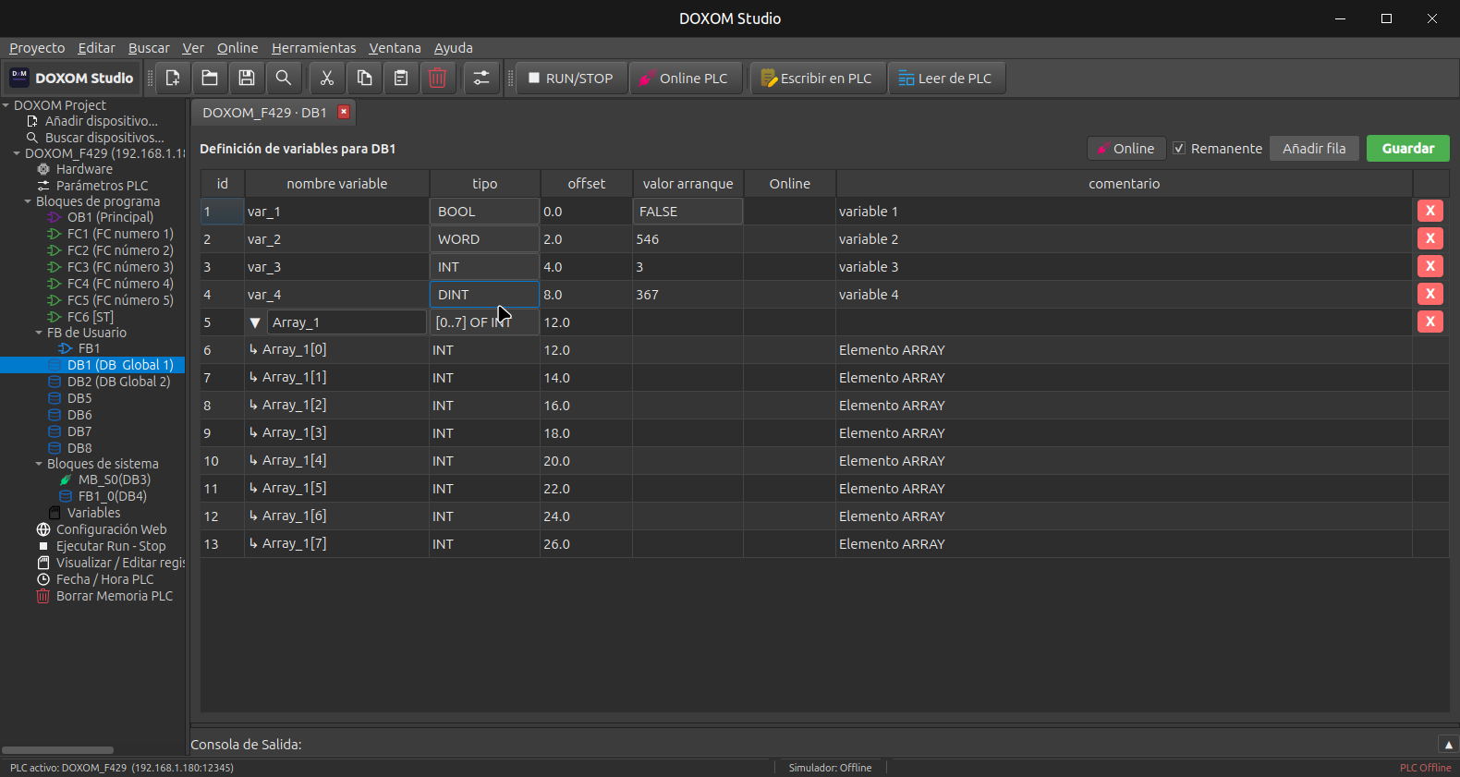Image resolution: width=1460 pixels, height=777 pixels.
Task: Click the search magnifier toolbar icon
Action: [284, 79]
